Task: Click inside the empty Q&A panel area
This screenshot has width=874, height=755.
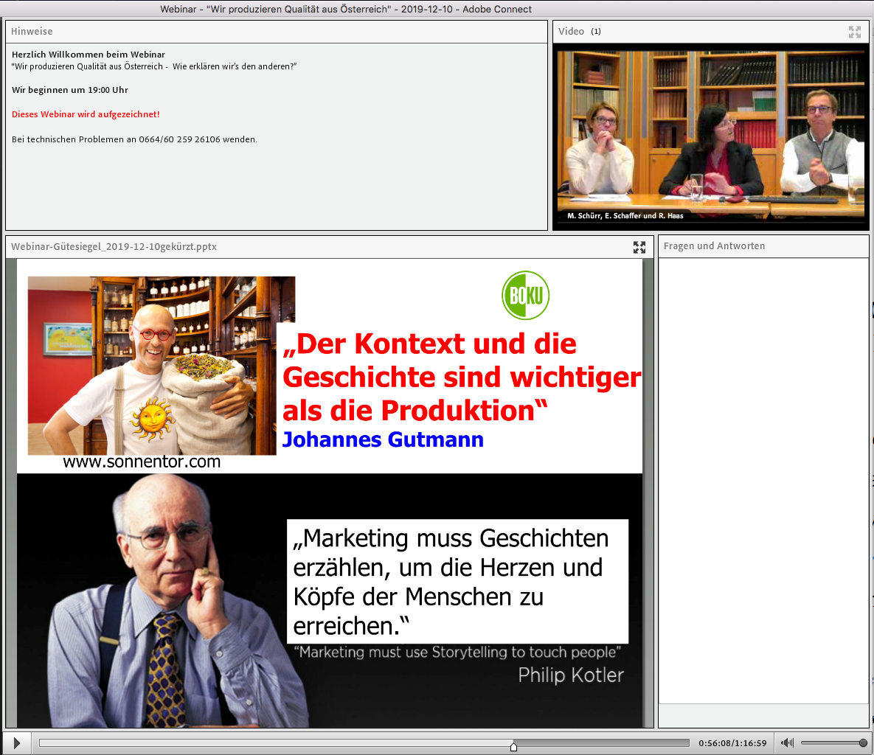Action: click(x=763, y=479)
